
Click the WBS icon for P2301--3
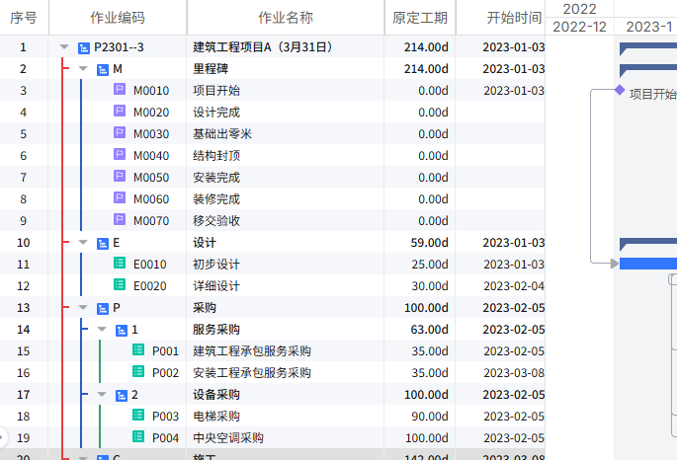(83, 46)
